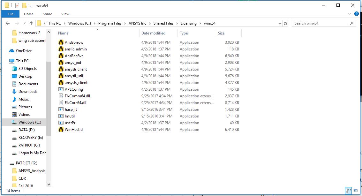362x196 pixels.
Task: Open Videos in navigation pane
Action: pyautogui.click(x=24, y=115)
